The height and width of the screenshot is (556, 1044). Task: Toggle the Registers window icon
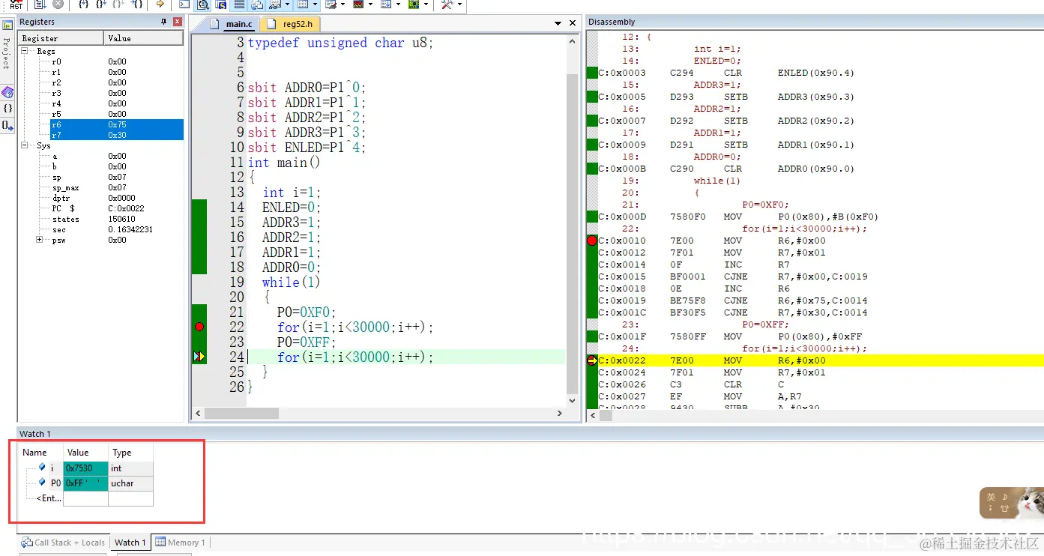click(x=238, y=4)
